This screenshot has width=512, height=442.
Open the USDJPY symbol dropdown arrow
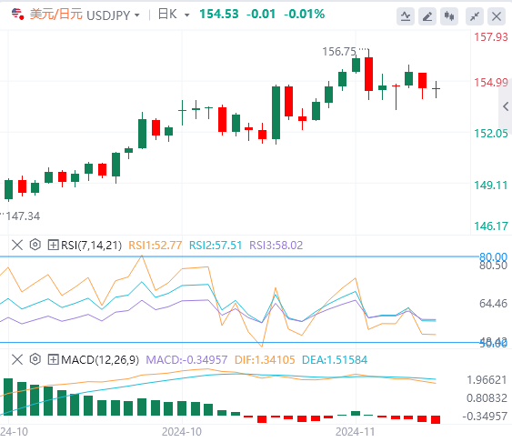click(137, 15)
